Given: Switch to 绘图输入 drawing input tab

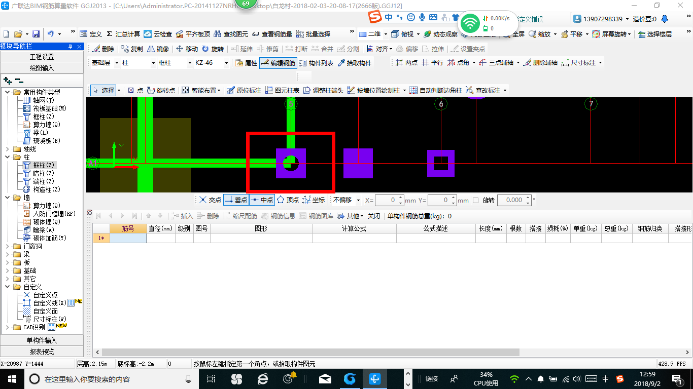Looking at the screenshot, I should click(42, 67).
